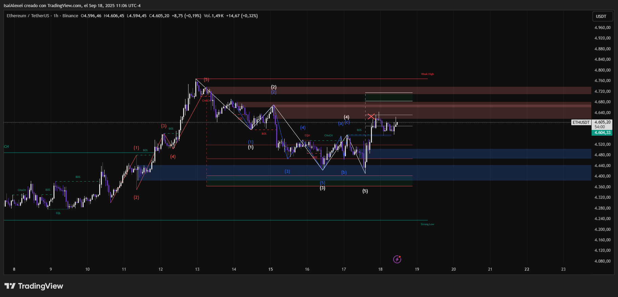
Task: Click the EQL label on chart
Action: coord(58,213)
